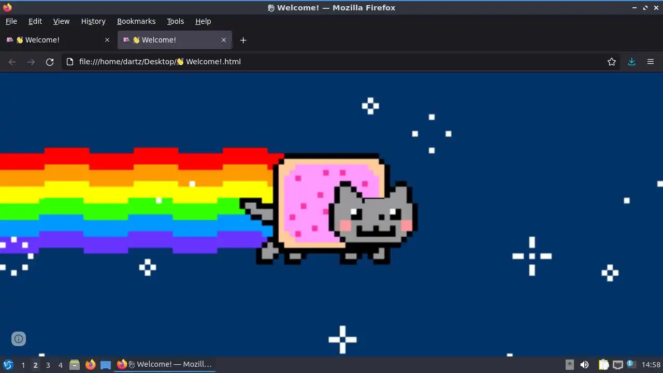Click the show desktop panel icon
This screenshot has width=663, height=373.
(x=106, y=365)
